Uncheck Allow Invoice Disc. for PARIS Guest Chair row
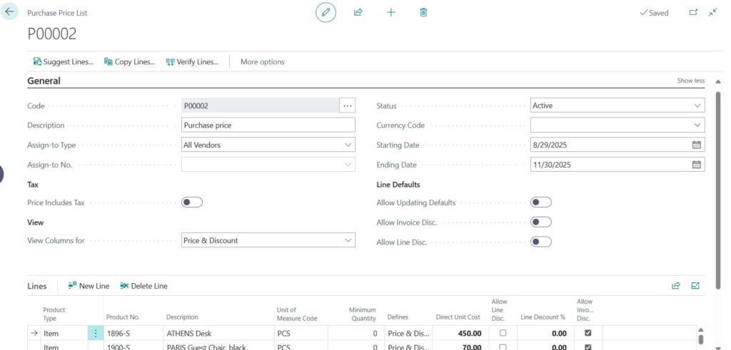Screen dimensions: 731x350 588,346
